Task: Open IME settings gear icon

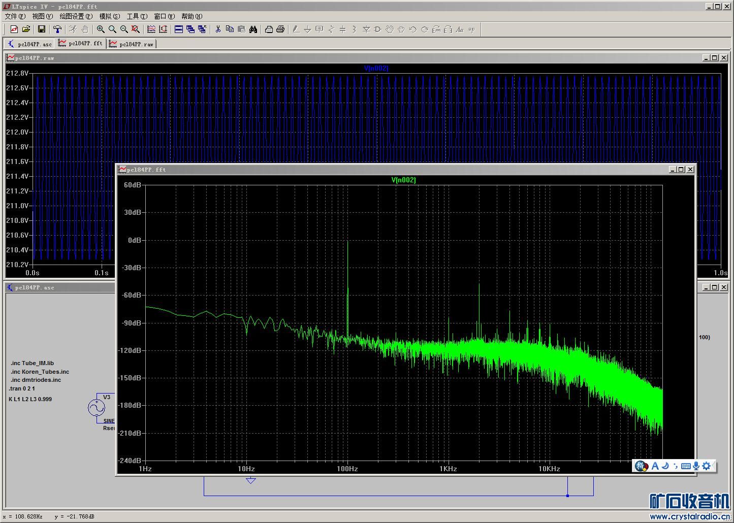Action: [x=707, y=466]
